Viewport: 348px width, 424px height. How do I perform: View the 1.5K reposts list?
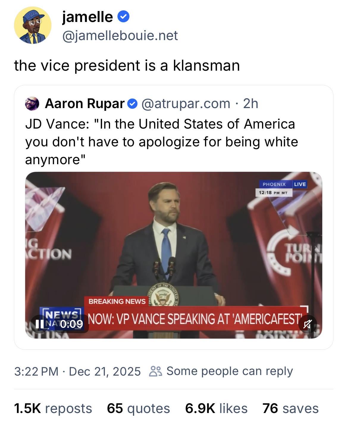pos(53,408)
